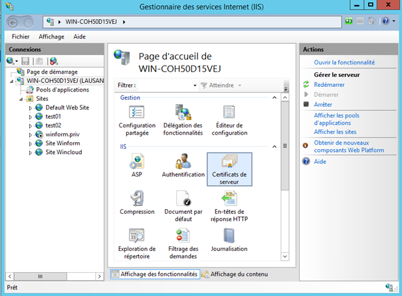Collapse the Sites tree node
Screen dimensions: 402x296
coord(22,98)
